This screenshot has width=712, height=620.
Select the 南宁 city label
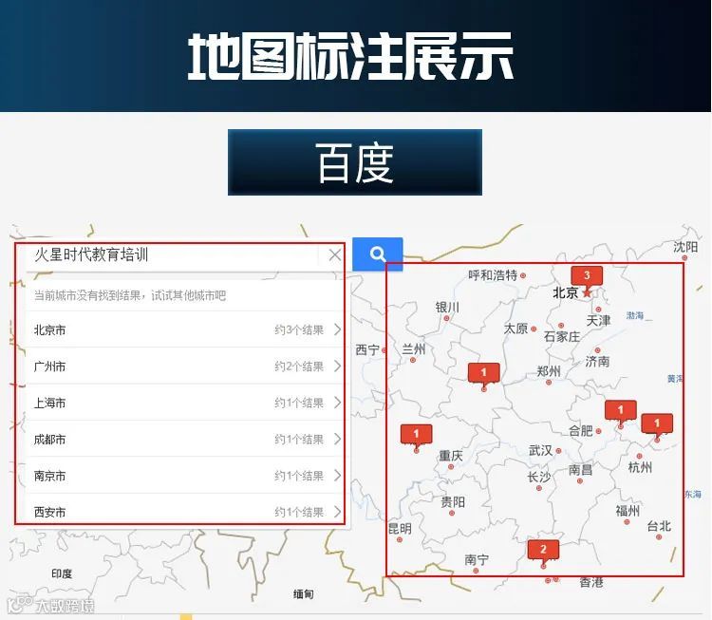477,560
